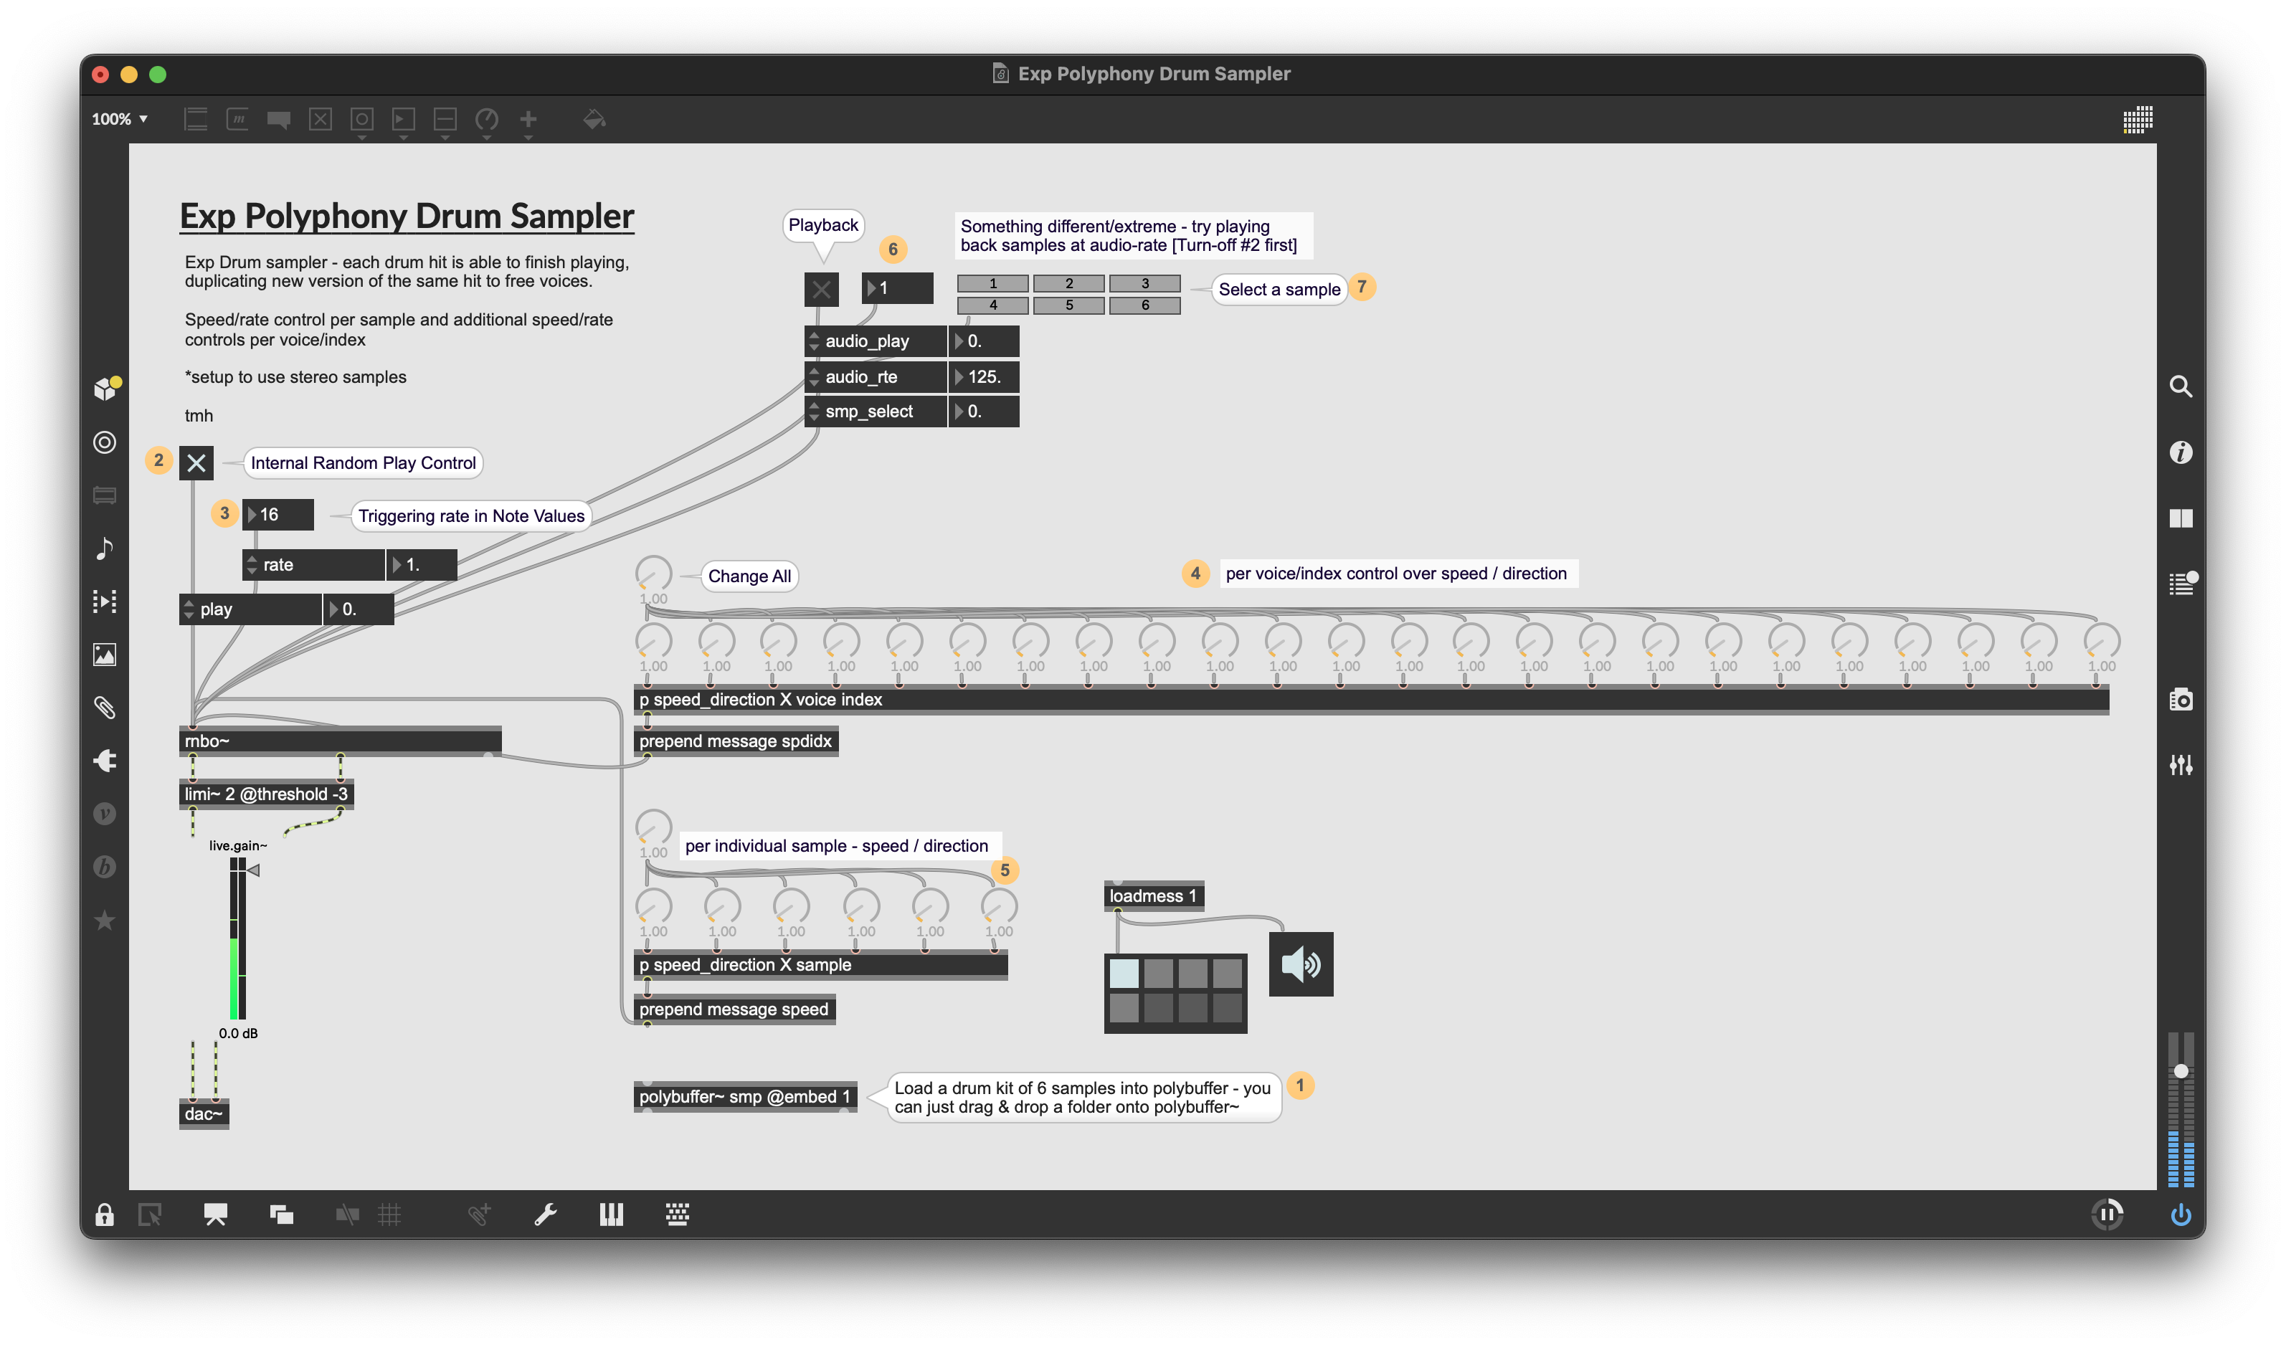Screen dimensions: 2286x1345
Task: Click the dac~ object
Action: 204,1113
